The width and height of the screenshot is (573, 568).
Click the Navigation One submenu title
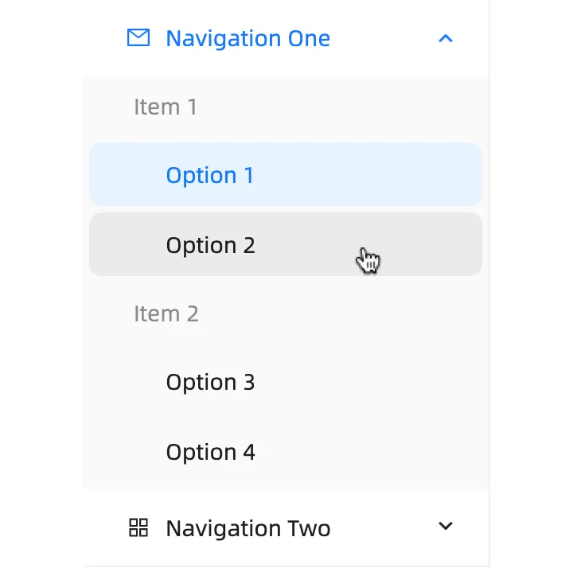click(248, 38)
